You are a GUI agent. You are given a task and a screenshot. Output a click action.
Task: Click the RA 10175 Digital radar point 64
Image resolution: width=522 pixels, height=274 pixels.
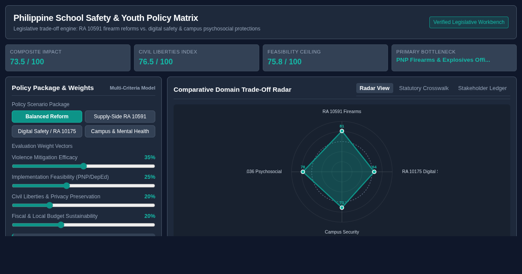[x=374, y=172]
